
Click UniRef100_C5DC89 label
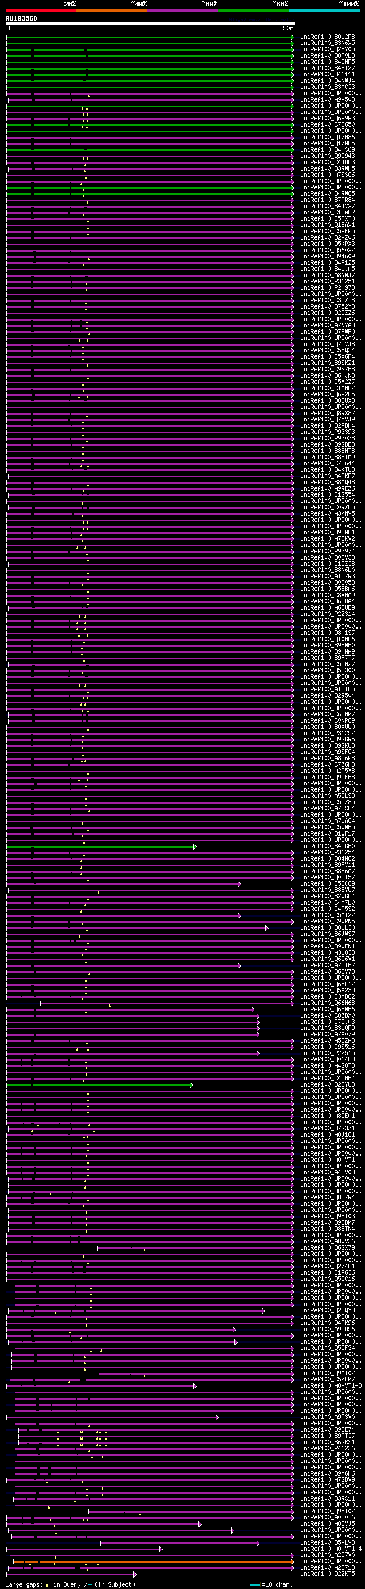pyautogui.click(x=327, y=884)
